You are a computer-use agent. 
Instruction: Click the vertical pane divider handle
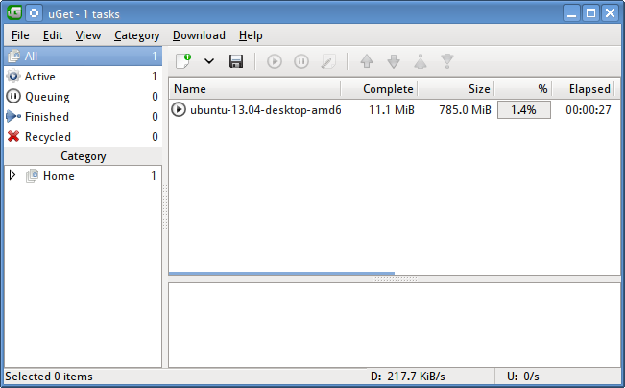[165, 207]
